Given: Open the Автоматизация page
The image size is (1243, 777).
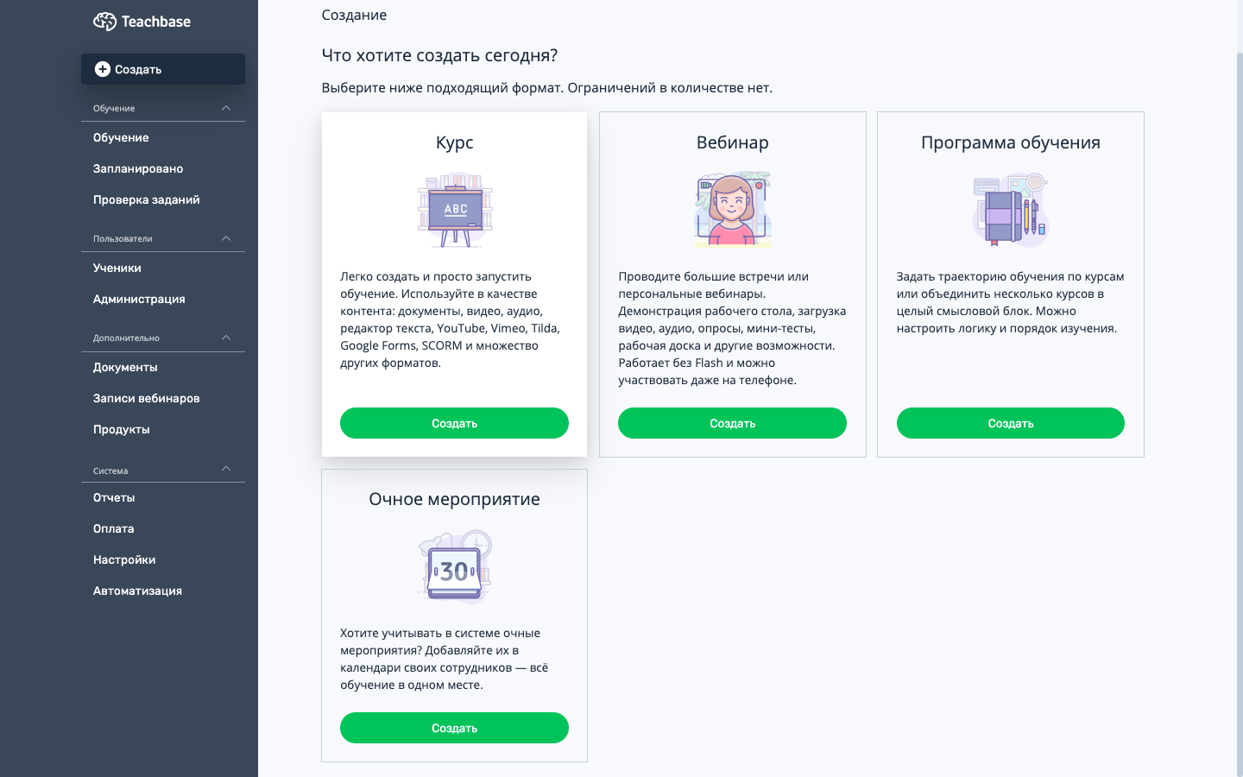Looking at the screenshot, I should click(137, 591).
